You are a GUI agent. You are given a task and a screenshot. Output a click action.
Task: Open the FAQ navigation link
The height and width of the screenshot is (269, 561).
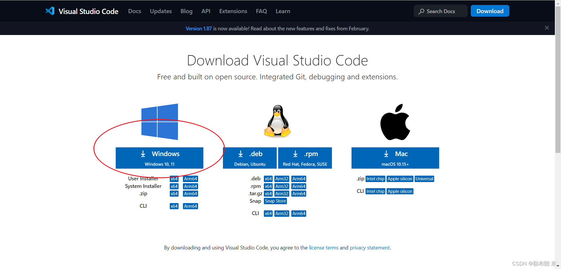click(x=262, y=11)
